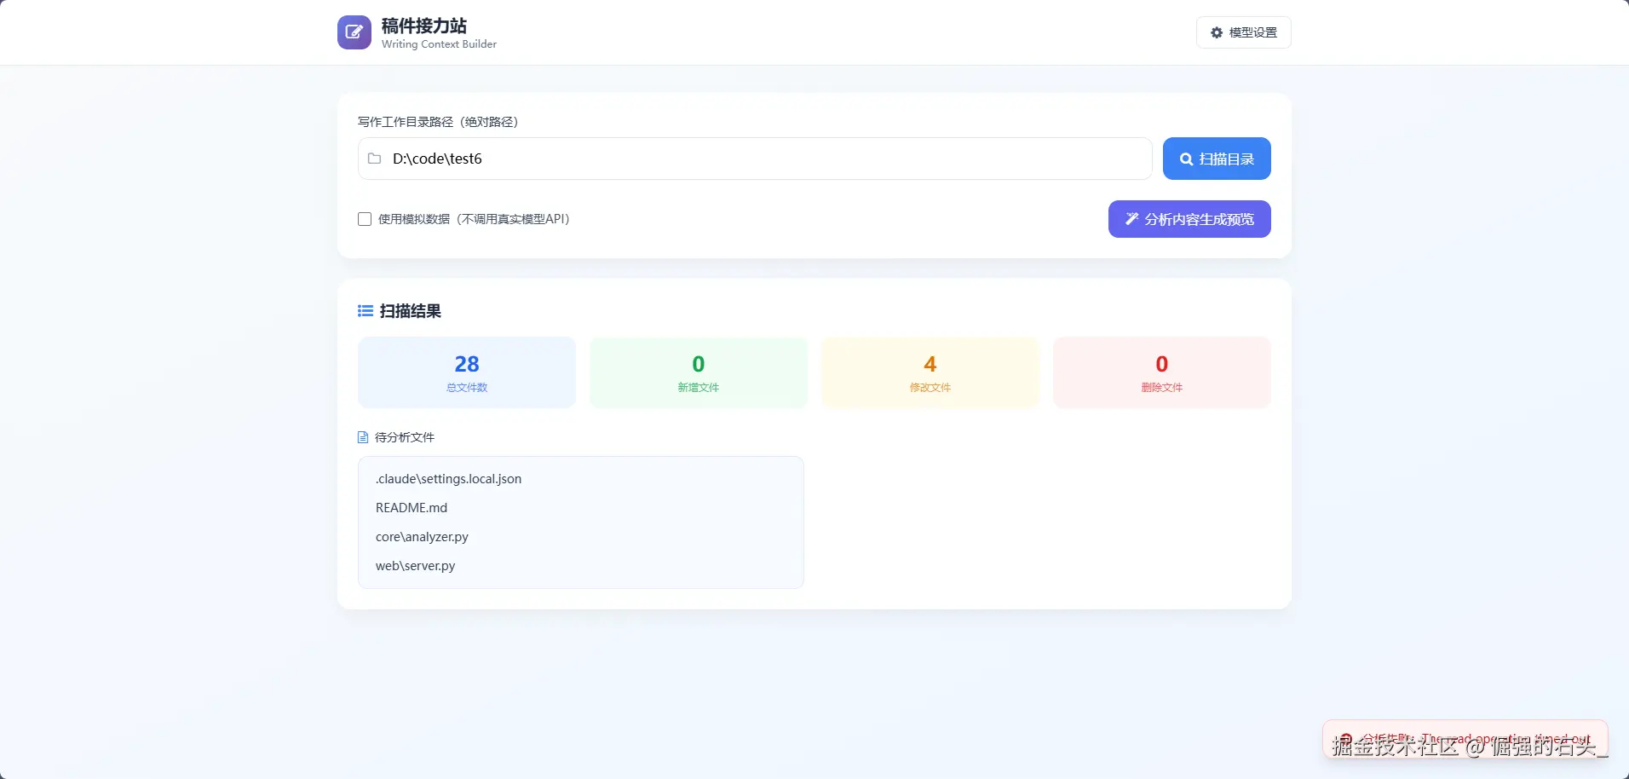The image size is (1629, 779).
Task: Select README.md file entry
Action: (412, 508)
